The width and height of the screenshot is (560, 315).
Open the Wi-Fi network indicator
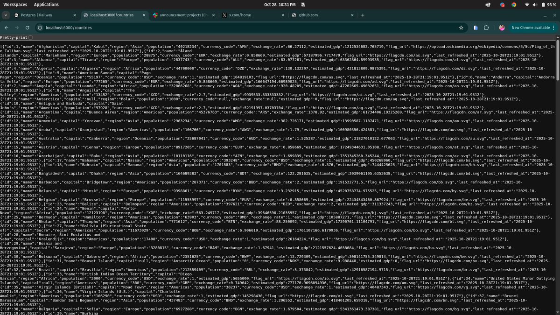[x=527, y=4]
